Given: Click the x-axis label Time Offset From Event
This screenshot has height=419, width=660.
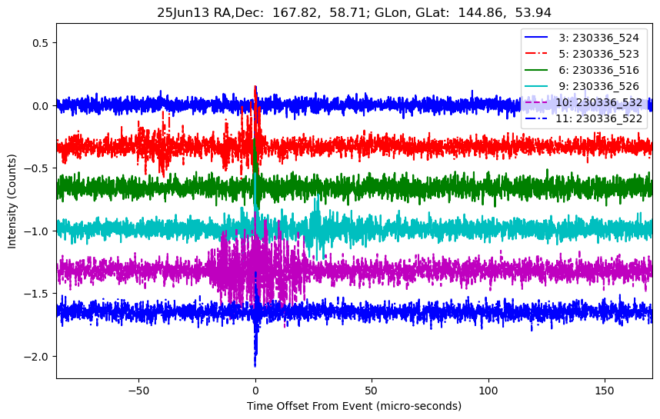Looking at the screenshot, I should pos(354,406).
